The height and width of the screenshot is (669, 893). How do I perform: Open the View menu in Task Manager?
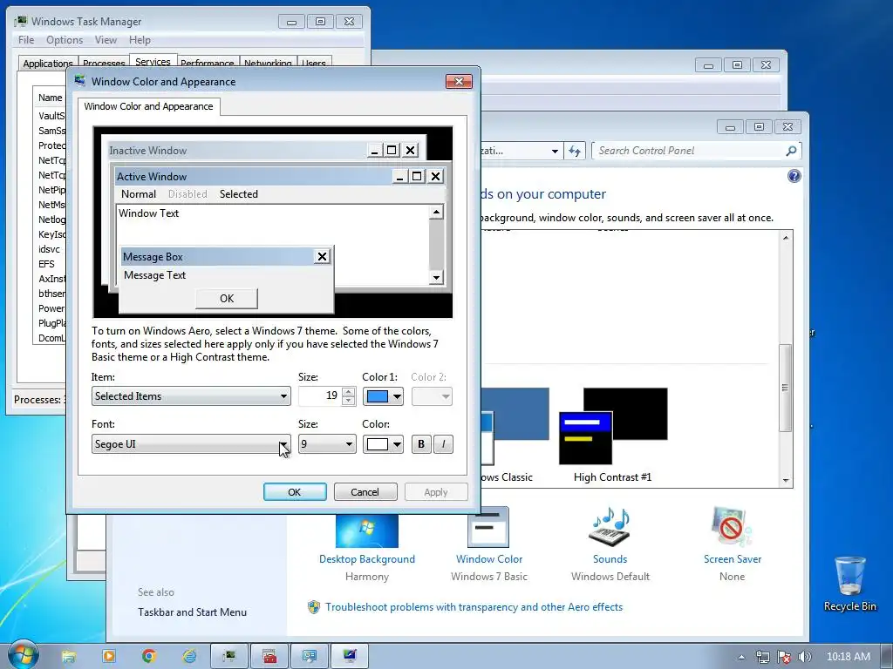[106, 40]
